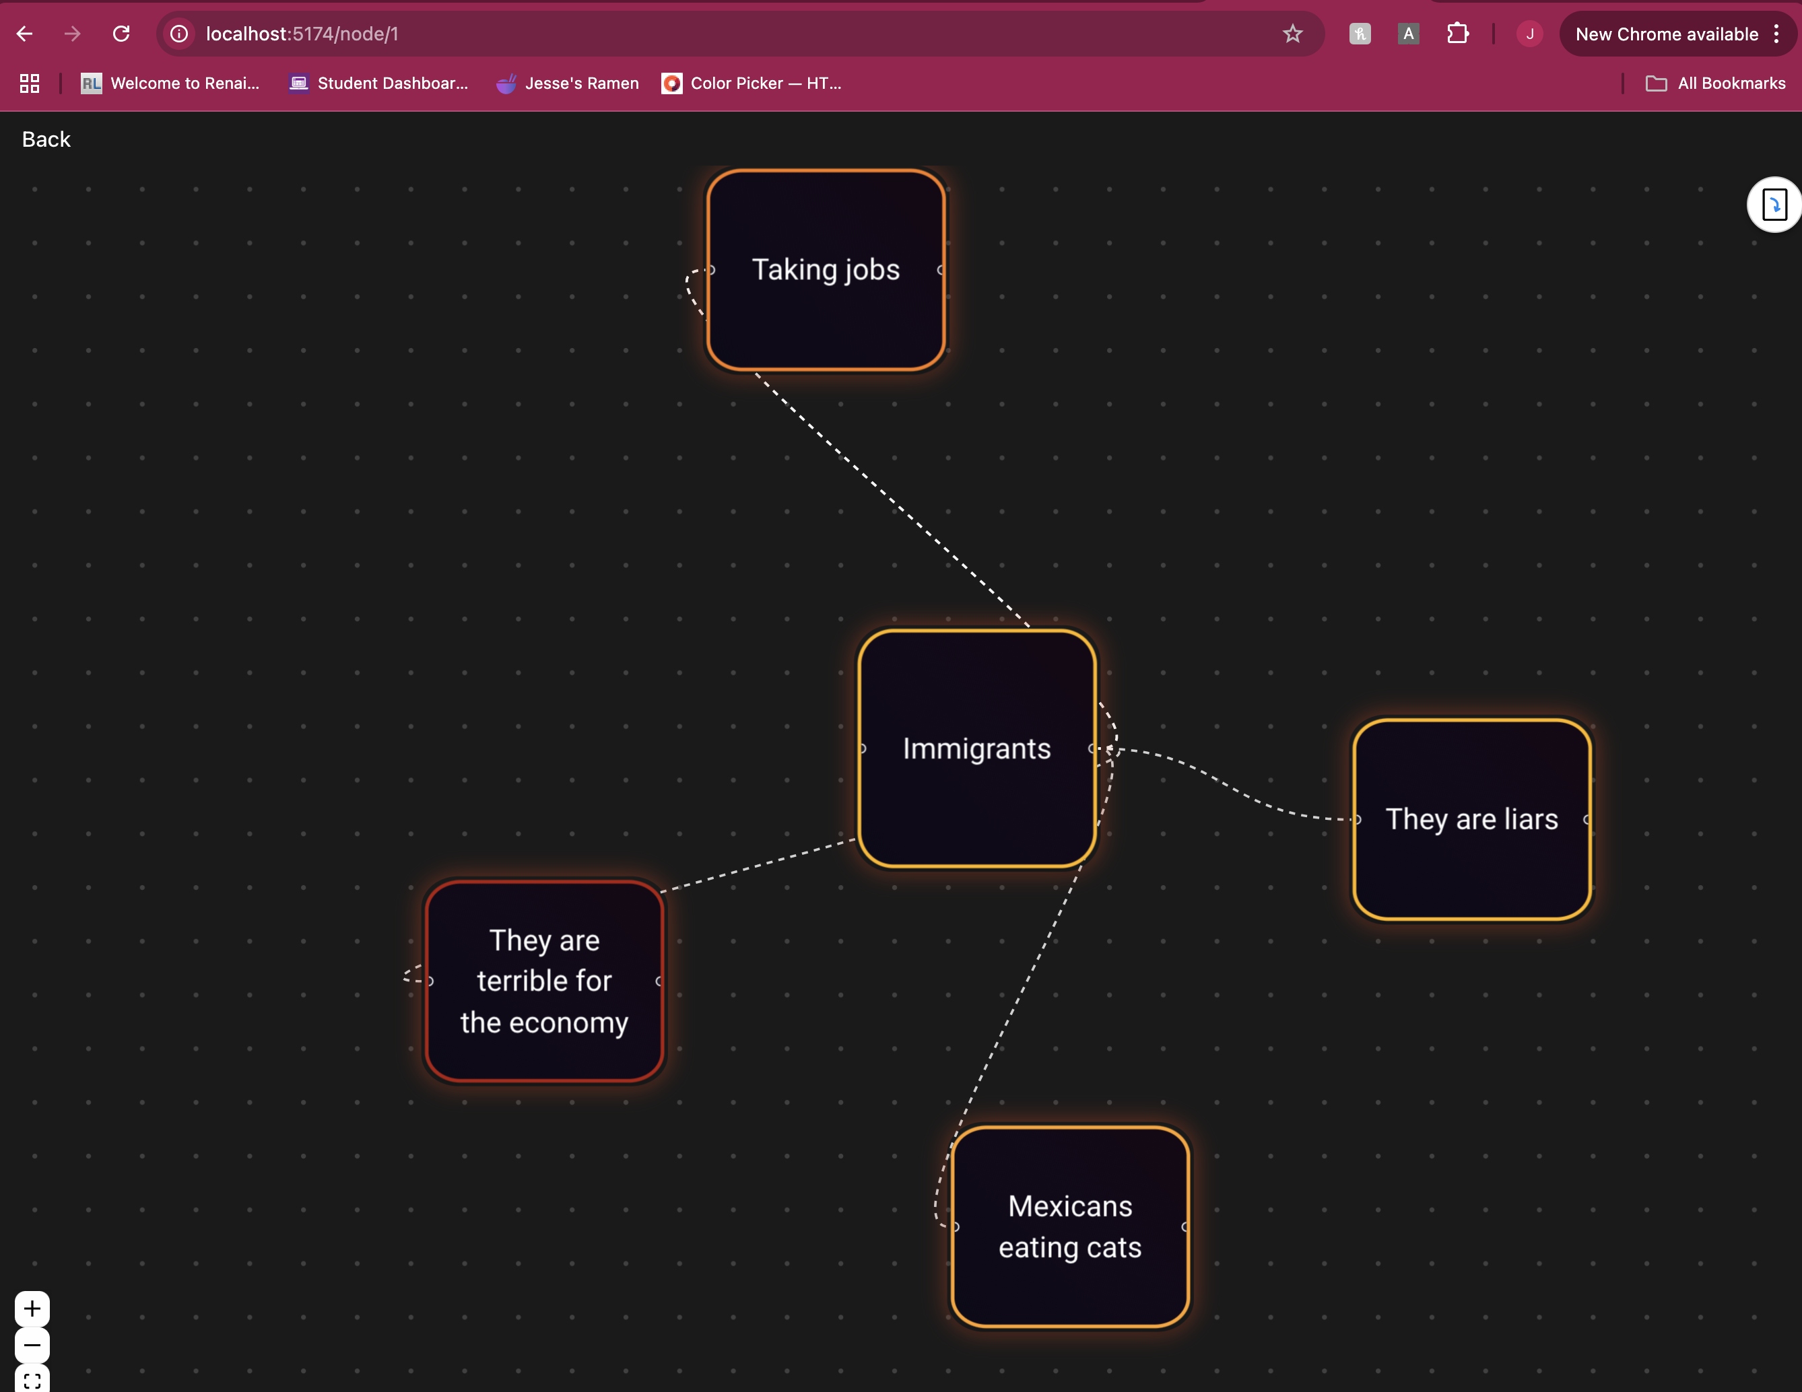Click the zoom in plus button

click(32, 1309)
